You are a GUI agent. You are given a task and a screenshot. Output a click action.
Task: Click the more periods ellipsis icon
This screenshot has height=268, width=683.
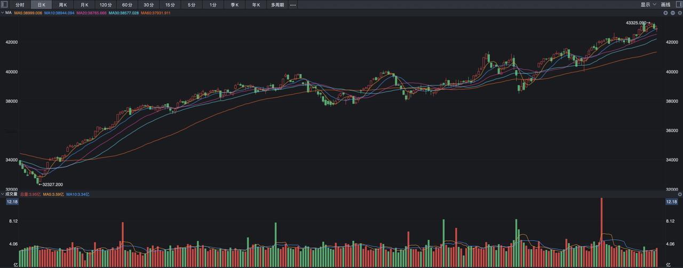(x=292, y=5)
